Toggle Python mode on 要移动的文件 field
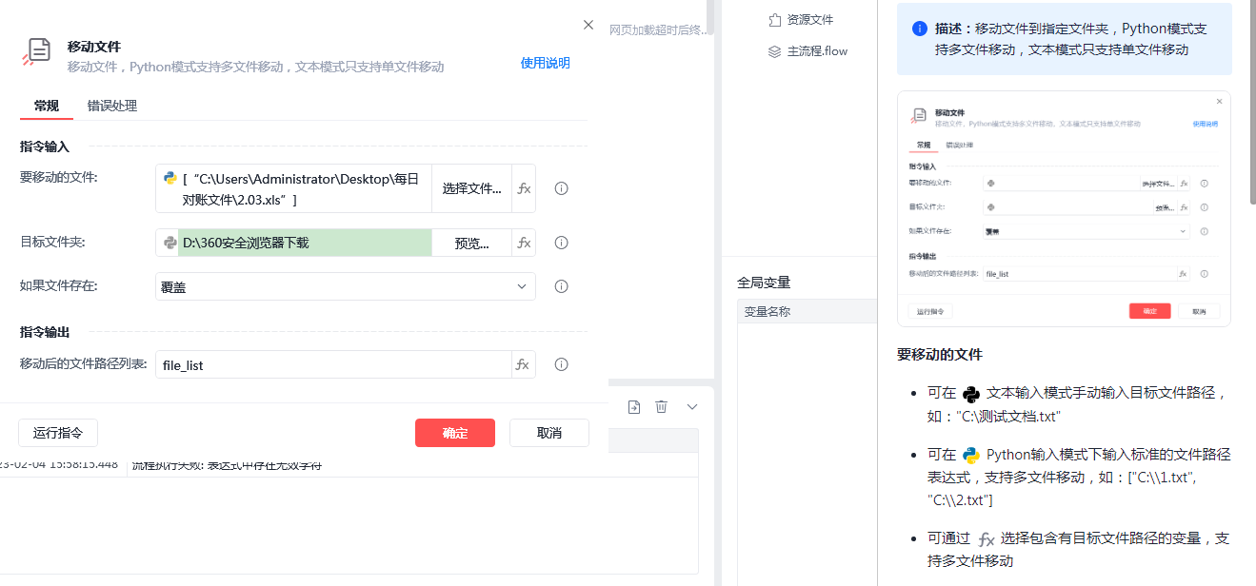The width and height of the screenshot is (1256, 586). 170,178
